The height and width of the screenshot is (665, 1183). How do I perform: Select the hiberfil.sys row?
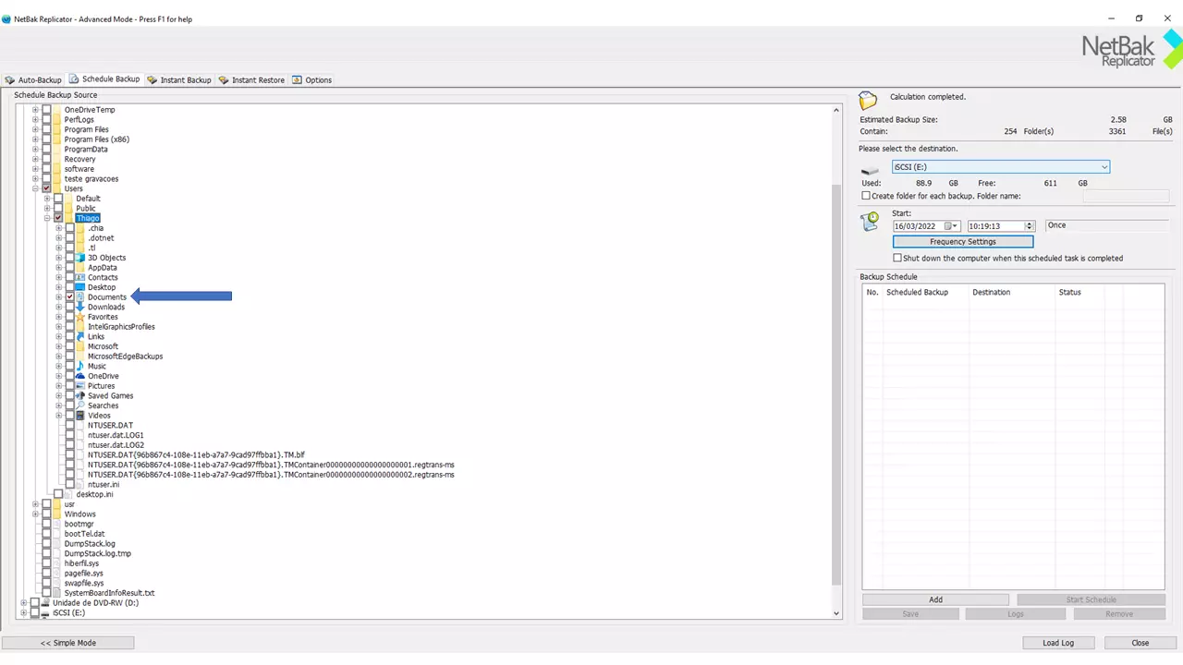coord(81,563)
